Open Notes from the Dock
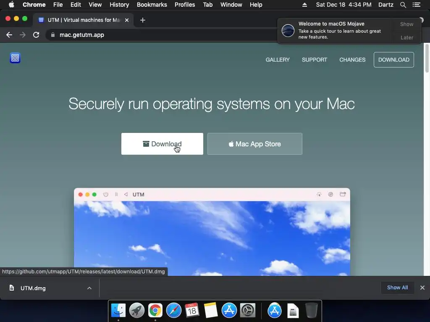This screenshot has height=322, width=430. (x=211, y=310)
